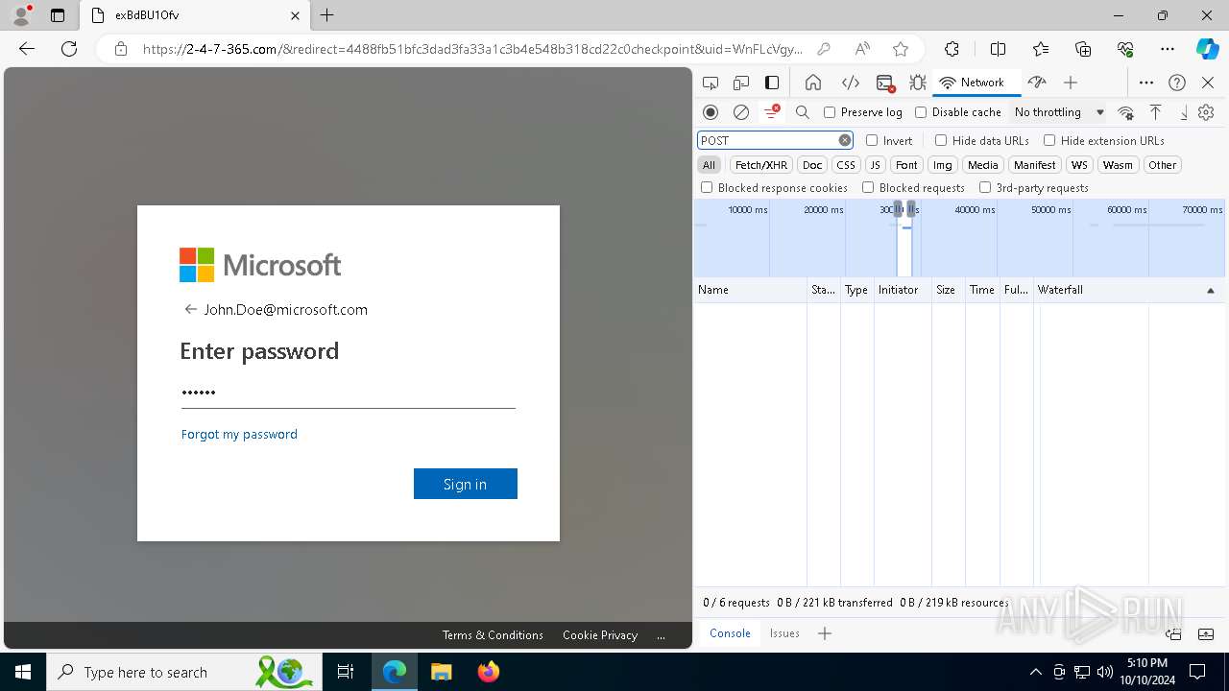Click the network timeline overview selection
Viewport: 1229px width, 691px height.
coord(904,238)
